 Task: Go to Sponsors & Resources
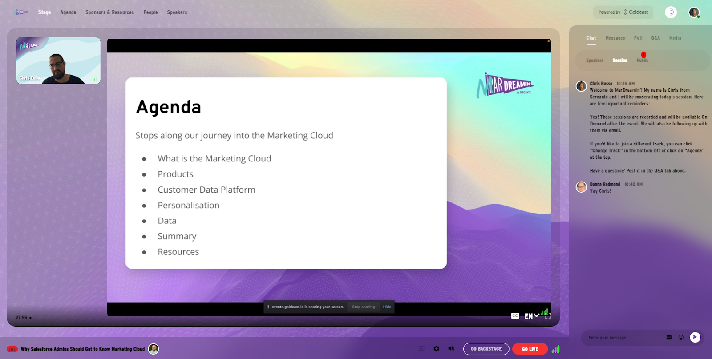[109, 12]
